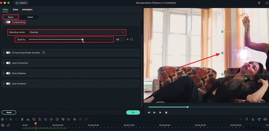Record voiceover with the microphone icon
The height and width of the screenshot is (131, 269).
(253, 119)
